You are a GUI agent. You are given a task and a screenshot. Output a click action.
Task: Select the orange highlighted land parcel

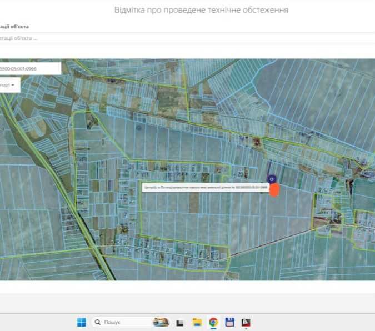(273, 189)
